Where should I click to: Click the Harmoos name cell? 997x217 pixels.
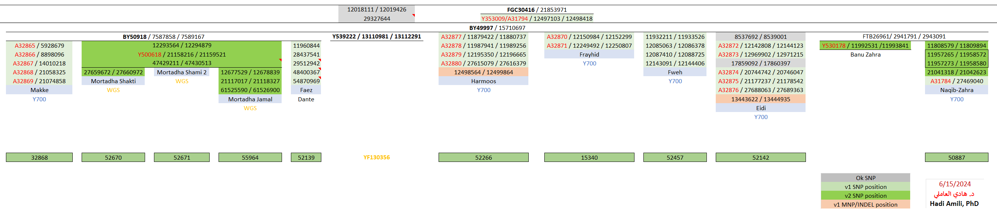point(483,81)
